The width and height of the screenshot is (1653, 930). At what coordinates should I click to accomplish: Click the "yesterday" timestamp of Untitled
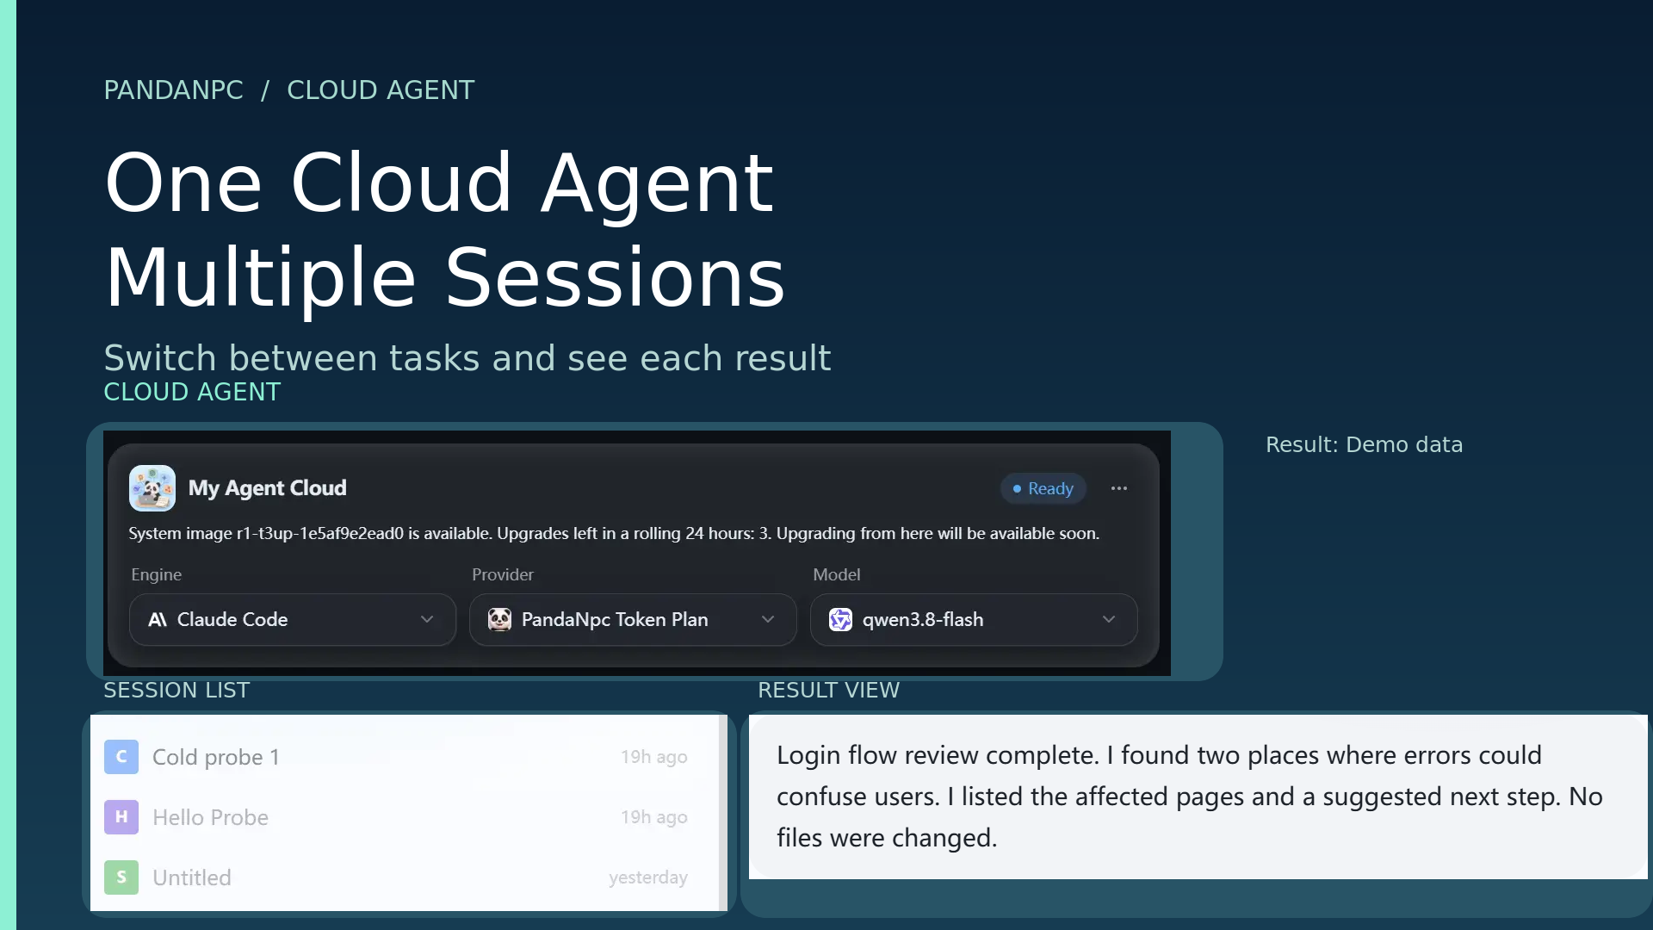pos(648,877)
